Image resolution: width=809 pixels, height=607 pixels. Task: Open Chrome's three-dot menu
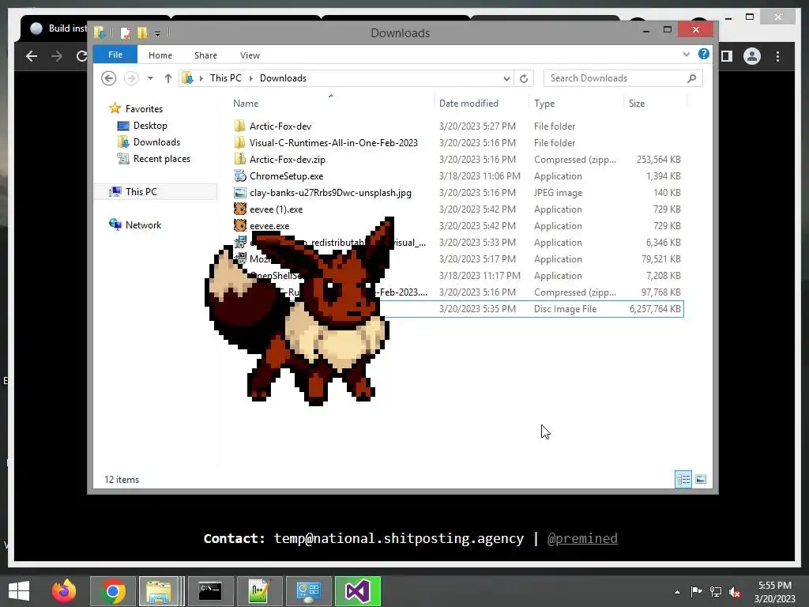point(777,56)
